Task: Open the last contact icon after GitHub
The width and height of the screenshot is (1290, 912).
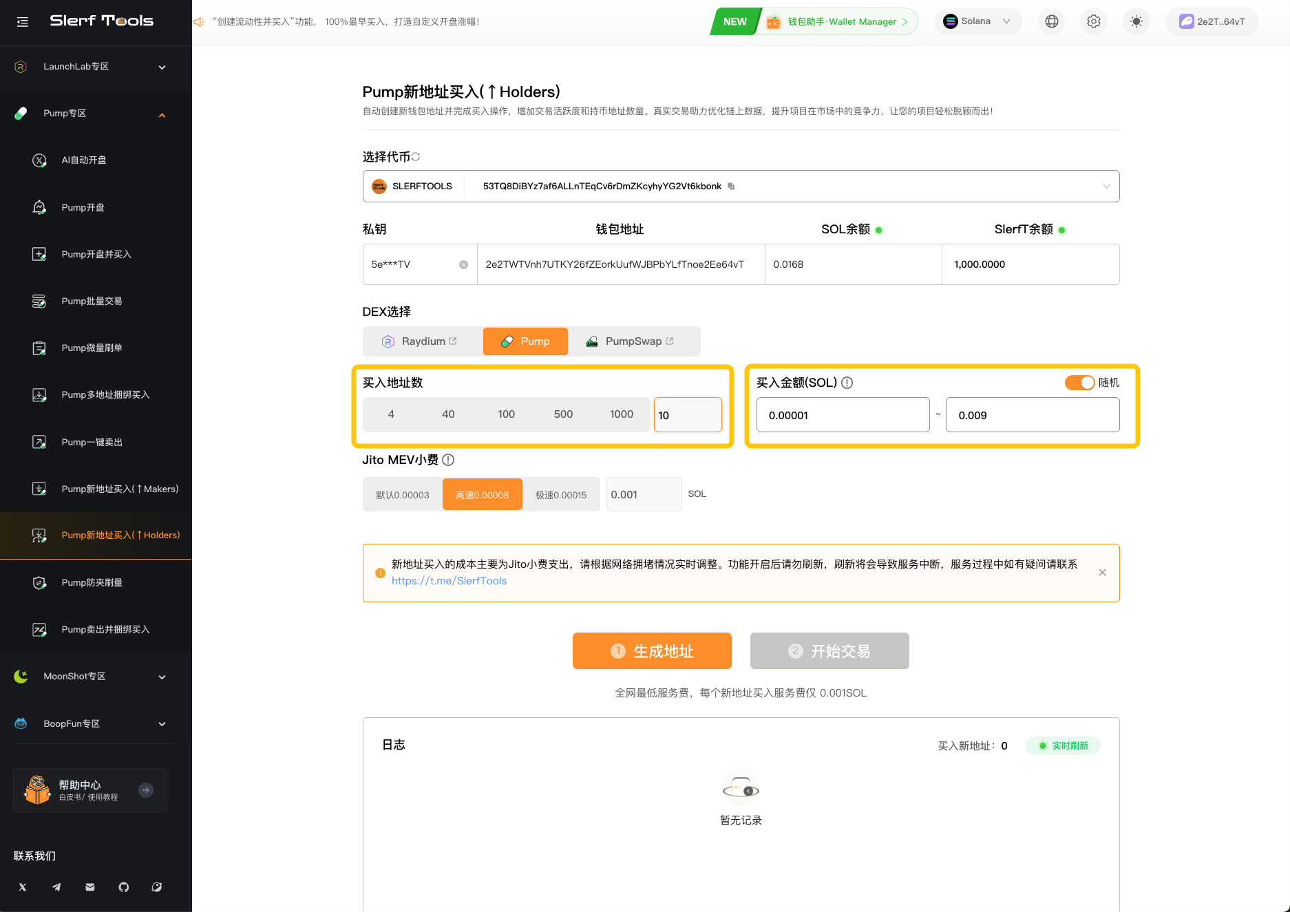Action: 157,887
